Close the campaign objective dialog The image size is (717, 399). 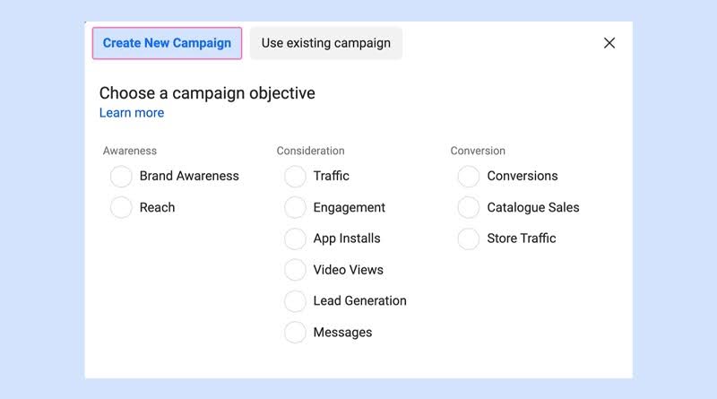(609, 43)
